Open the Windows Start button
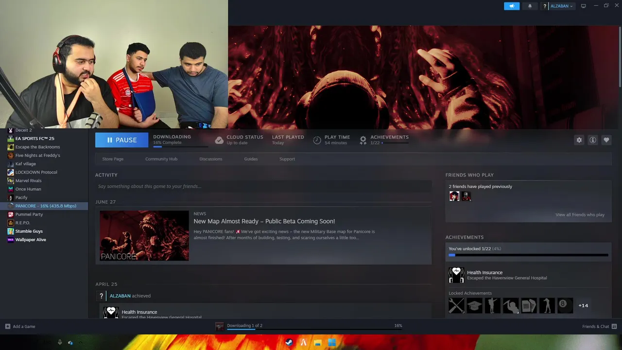This screenshot has width=622, height=350. coord(332,343)
